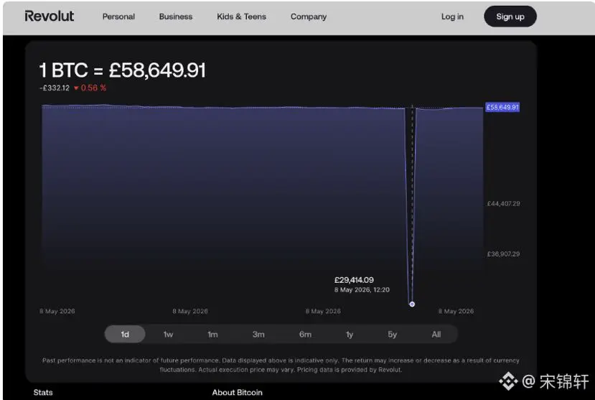This screenshot has height=400, width=595.
Task: Click the Log in link
Action: 452,17
